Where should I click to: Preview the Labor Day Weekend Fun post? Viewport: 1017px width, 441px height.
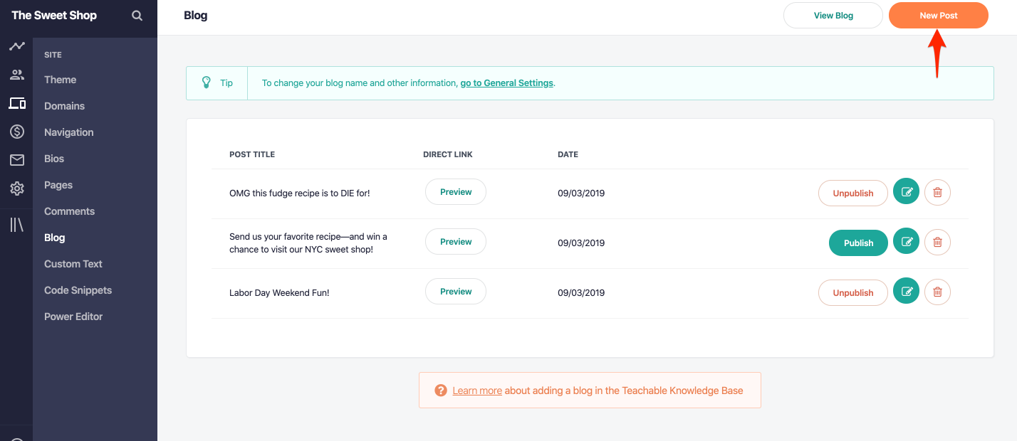(456, 292)
